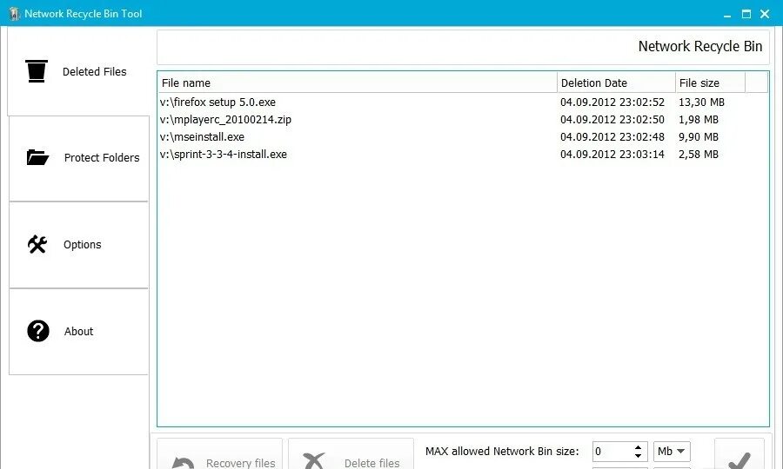783x469 pixels.
Task: Open the Mb size unit dropdown
Action: 672,452
